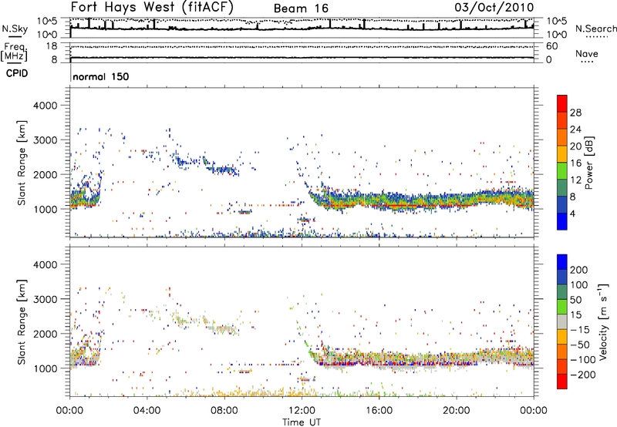Click the Power [dB] colorbar title

pyautogui.click(x=588, y=163)
